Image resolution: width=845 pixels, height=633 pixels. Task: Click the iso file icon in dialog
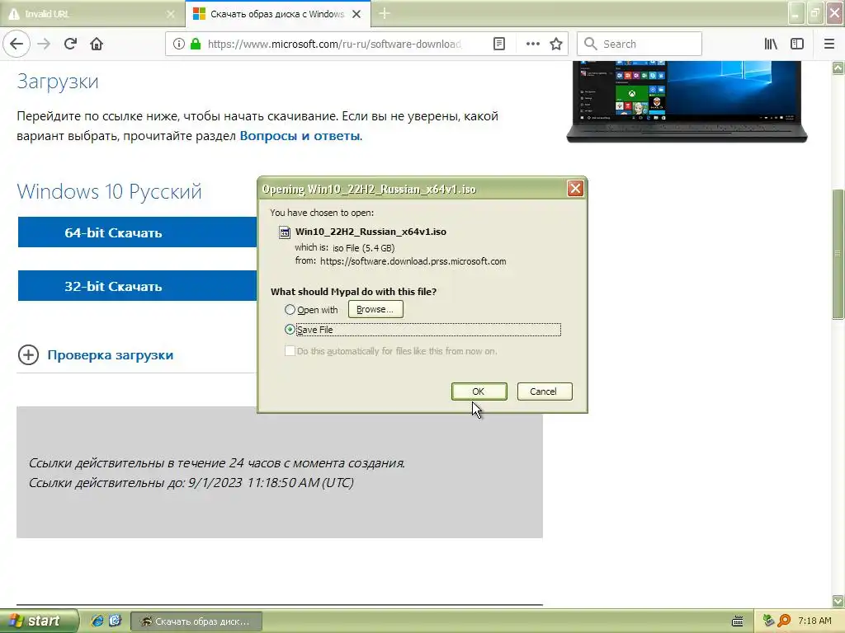[x=284, y=232]
